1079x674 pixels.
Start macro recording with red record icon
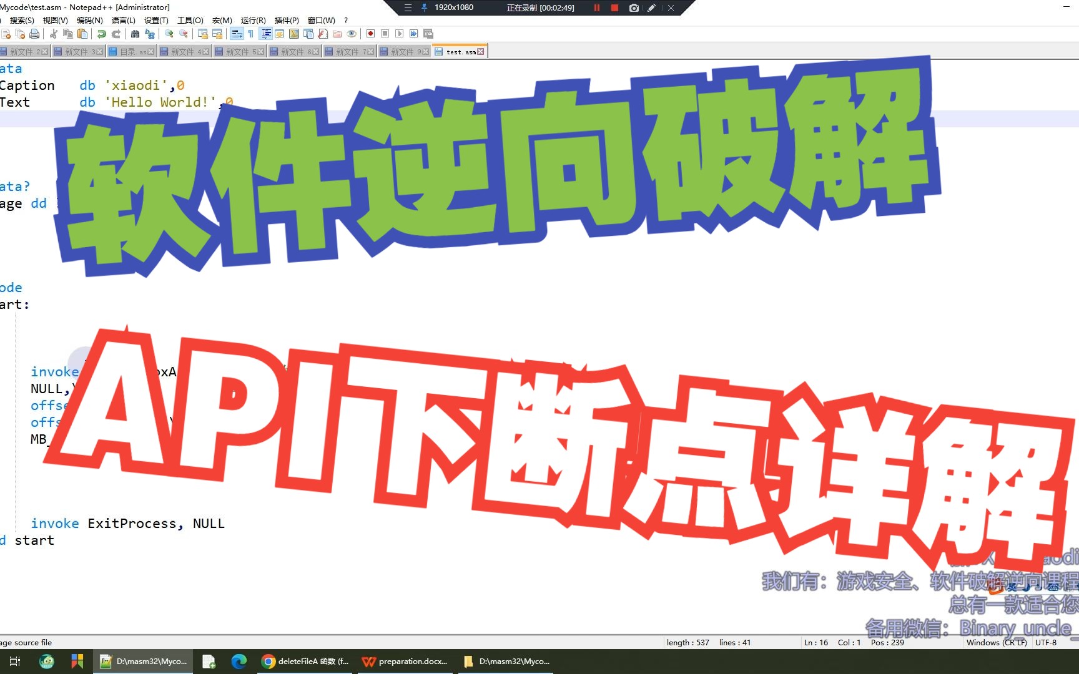[x=369, y=34]
